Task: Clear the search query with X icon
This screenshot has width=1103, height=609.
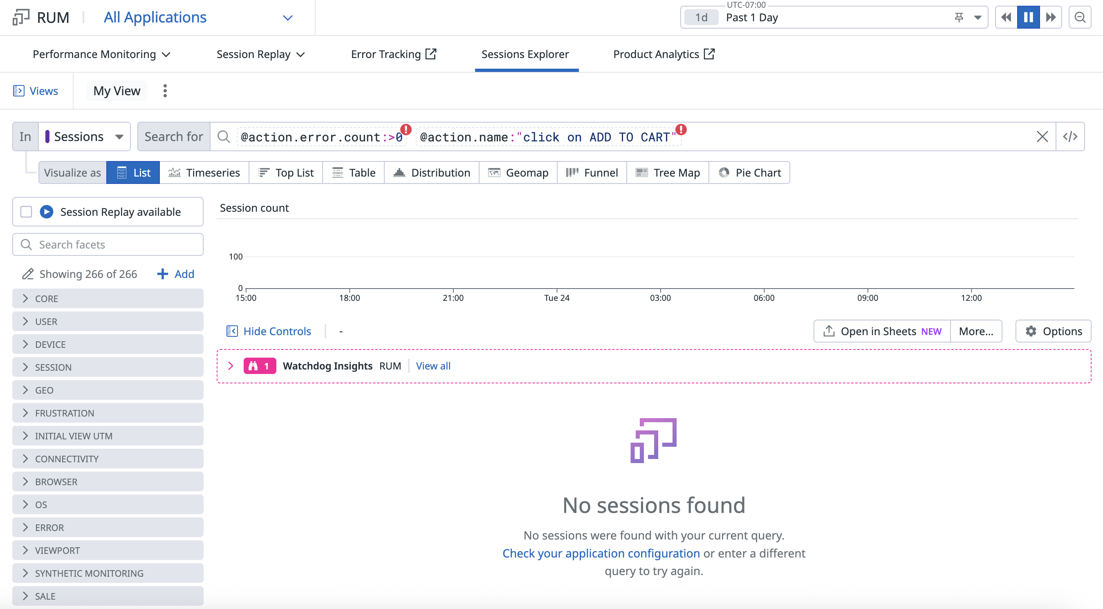Action: click(x=1042, y=137)
